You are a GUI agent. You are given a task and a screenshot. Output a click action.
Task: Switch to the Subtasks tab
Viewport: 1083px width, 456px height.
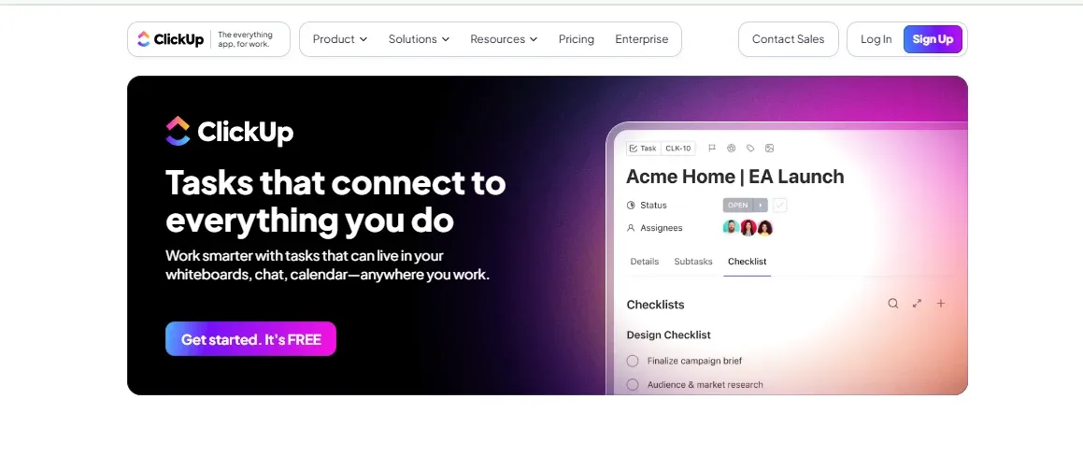(x=692, y=261)
